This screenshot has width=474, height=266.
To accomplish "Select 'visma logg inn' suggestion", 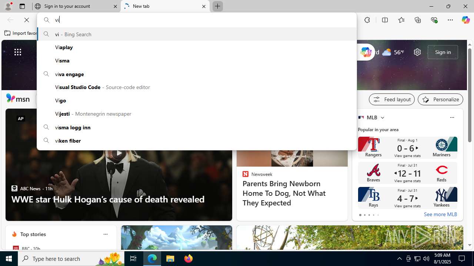I will [197, 127].
